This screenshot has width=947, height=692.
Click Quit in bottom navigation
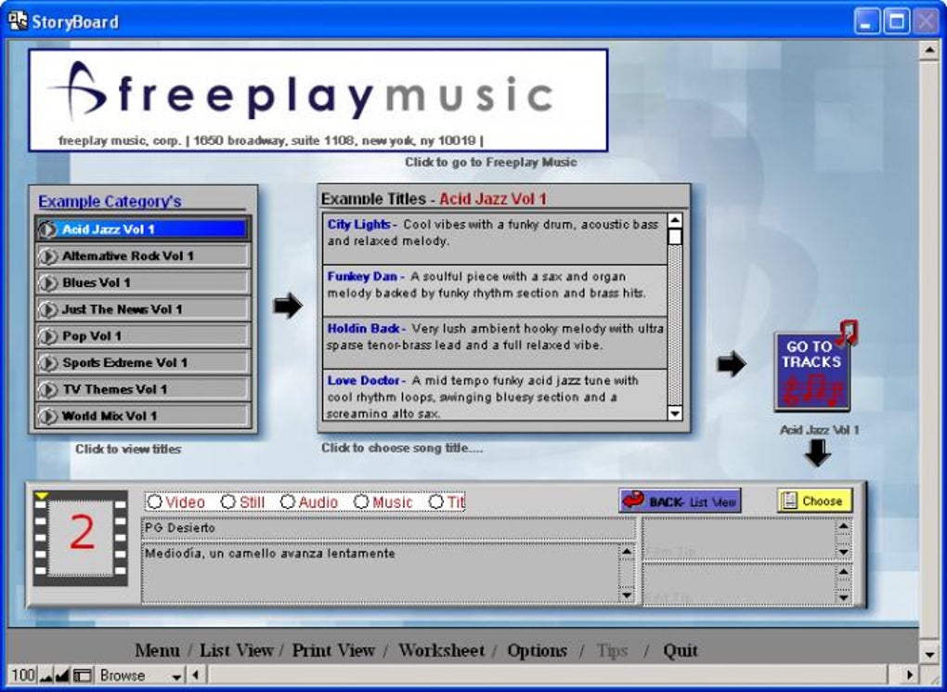pyautogui.click(x=680, y=651)
